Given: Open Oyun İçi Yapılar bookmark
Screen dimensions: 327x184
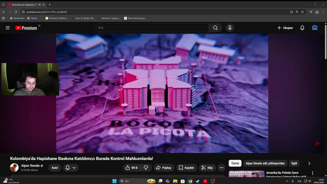Looking at the screenshot, I should pyautogui.click(x=83, y=18).
